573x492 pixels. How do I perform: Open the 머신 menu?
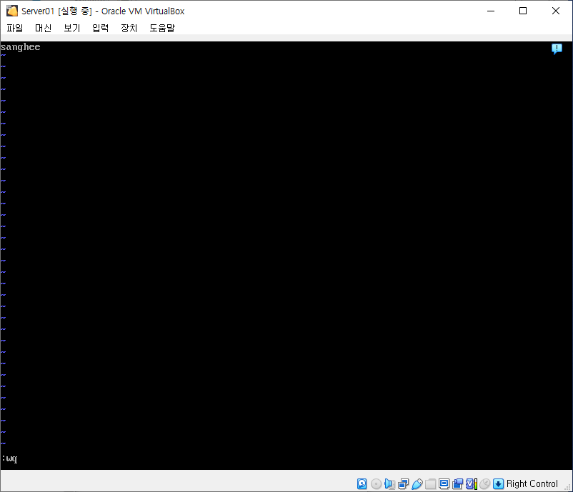(43, 28)
